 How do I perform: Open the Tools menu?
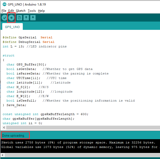click(32, 11)
